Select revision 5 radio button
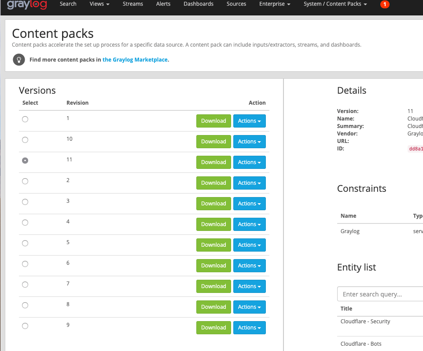The image size is (423, 351). [x=25, y=243]
